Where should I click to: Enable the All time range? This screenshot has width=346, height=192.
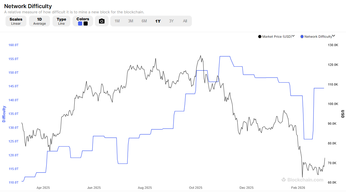click(185, 21)
